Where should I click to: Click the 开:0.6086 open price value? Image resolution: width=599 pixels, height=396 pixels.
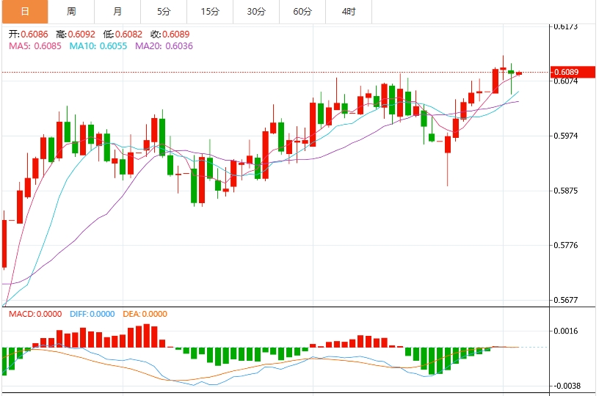coord(29,34)
